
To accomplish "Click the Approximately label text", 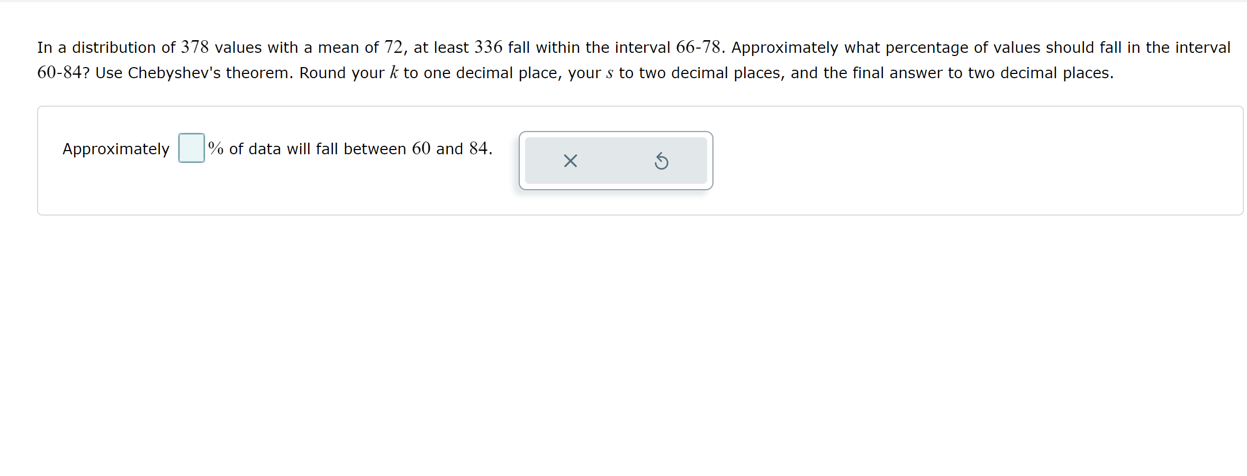I will [115, 148].
